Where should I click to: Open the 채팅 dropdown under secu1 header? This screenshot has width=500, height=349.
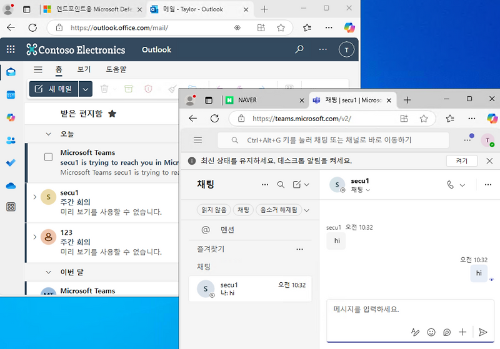tap(361, 190)
